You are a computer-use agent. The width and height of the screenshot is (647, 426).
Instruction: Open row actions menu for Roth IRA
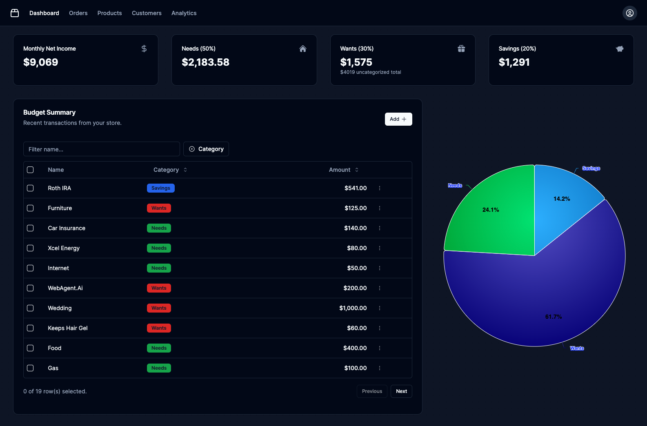(x=380, y=188)
